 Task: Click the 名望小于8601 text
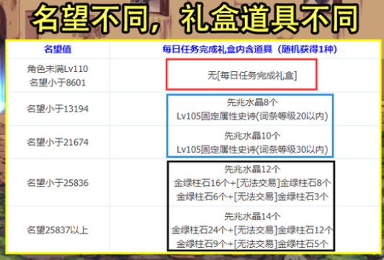58,83
